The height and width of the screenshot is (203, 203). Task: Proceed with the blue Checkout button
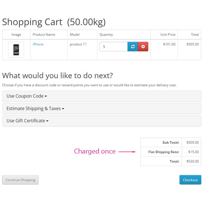point(190,180)
